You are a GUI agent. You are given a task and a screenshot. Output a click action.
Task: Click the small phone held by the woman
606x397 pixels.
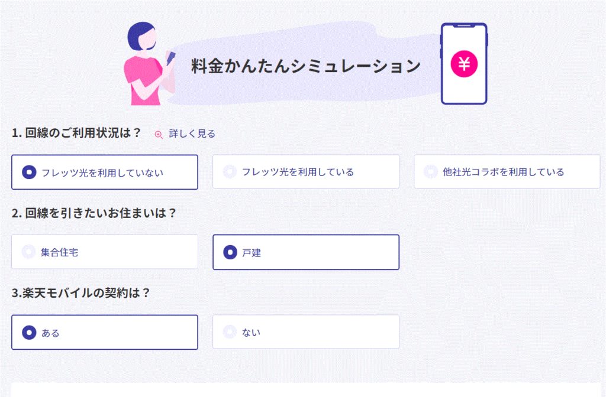point(170,58)
